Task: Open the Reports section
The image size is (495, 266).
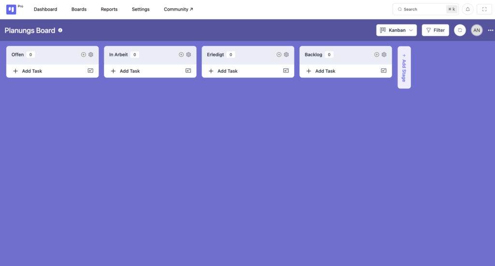Action: pyautogui.click(x=109, y=10)
